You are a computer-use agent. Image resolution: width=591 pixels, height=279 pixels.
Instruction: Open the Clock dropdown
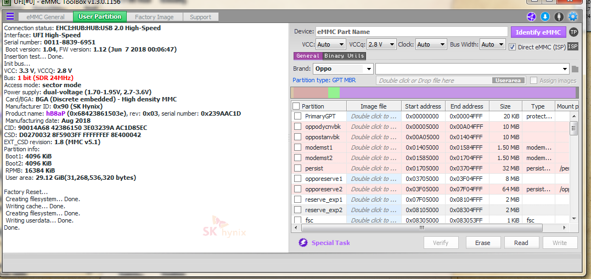[431, 44]
